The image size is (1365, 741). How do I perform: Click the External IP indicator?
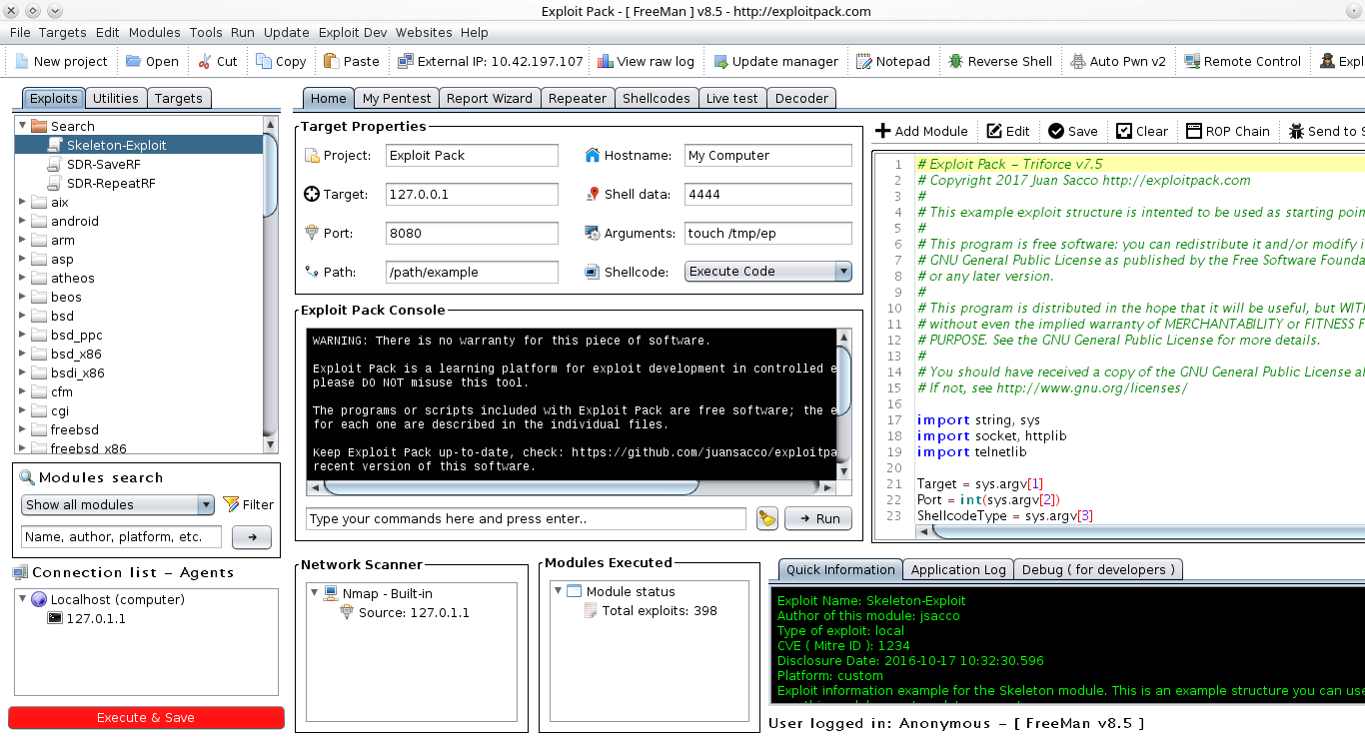pos(490,61)
